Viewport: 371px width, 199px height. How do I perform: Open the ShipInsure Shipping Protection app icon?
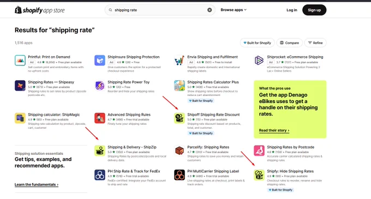point(100,61)
